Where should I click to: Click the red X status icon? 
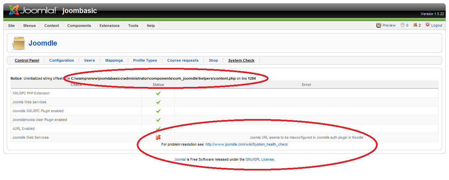(158, 137)
